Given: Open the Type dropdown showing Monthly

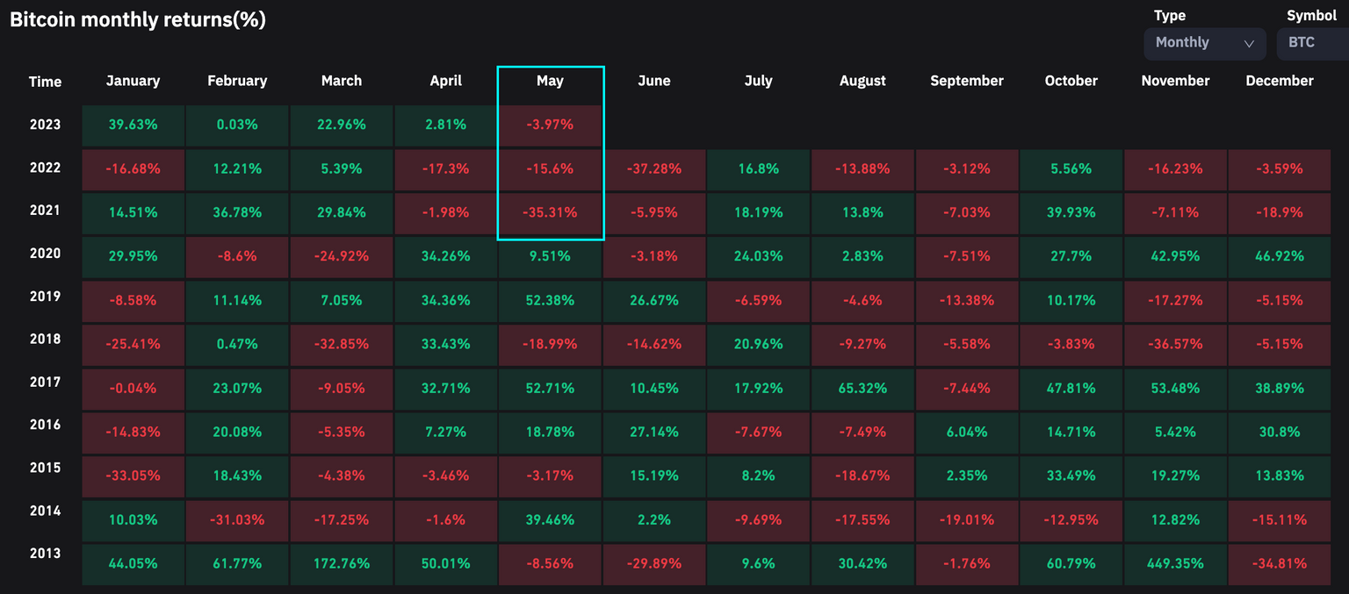Looking at the screenshot, I should pyautogui.click(x=1204, y=43).
